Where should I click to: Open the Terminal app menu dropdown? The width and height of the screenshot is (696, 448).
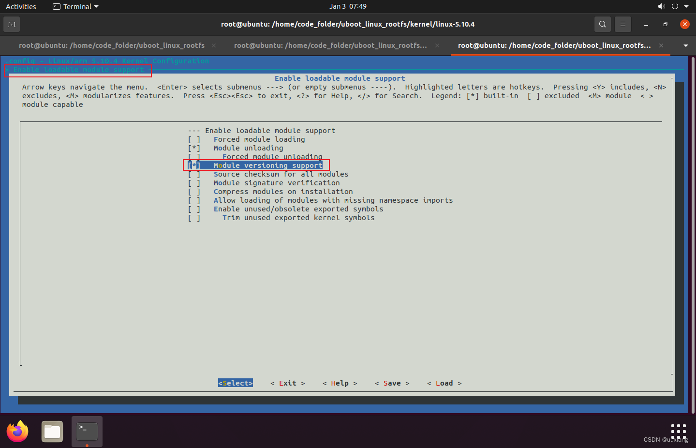[x=75, y=6]
